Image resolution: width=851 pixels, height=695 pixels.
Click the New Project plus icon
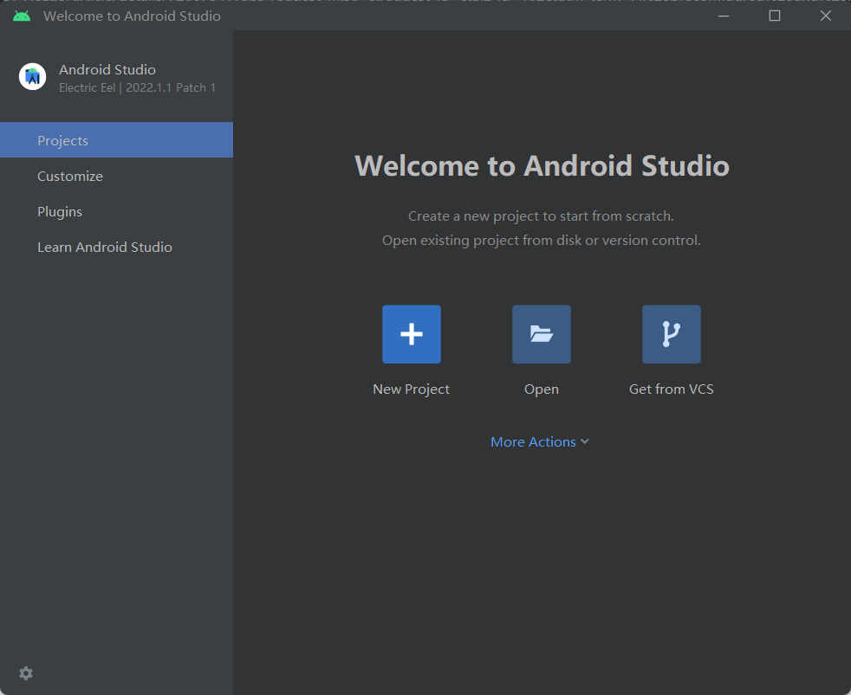[411, 334]
